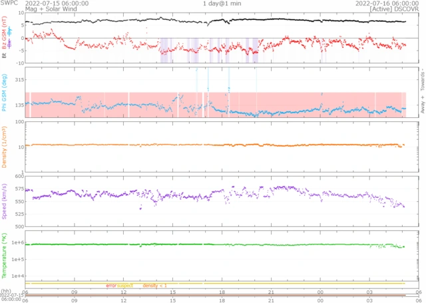Click hour 12 on the time axis
This screenshot has width=426, height=303.
pyautogui.click(x=124, y=292)
